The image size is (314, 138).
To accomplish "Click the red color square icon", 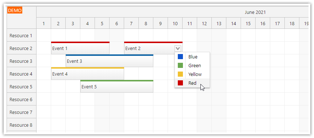I will coord(180,83).
